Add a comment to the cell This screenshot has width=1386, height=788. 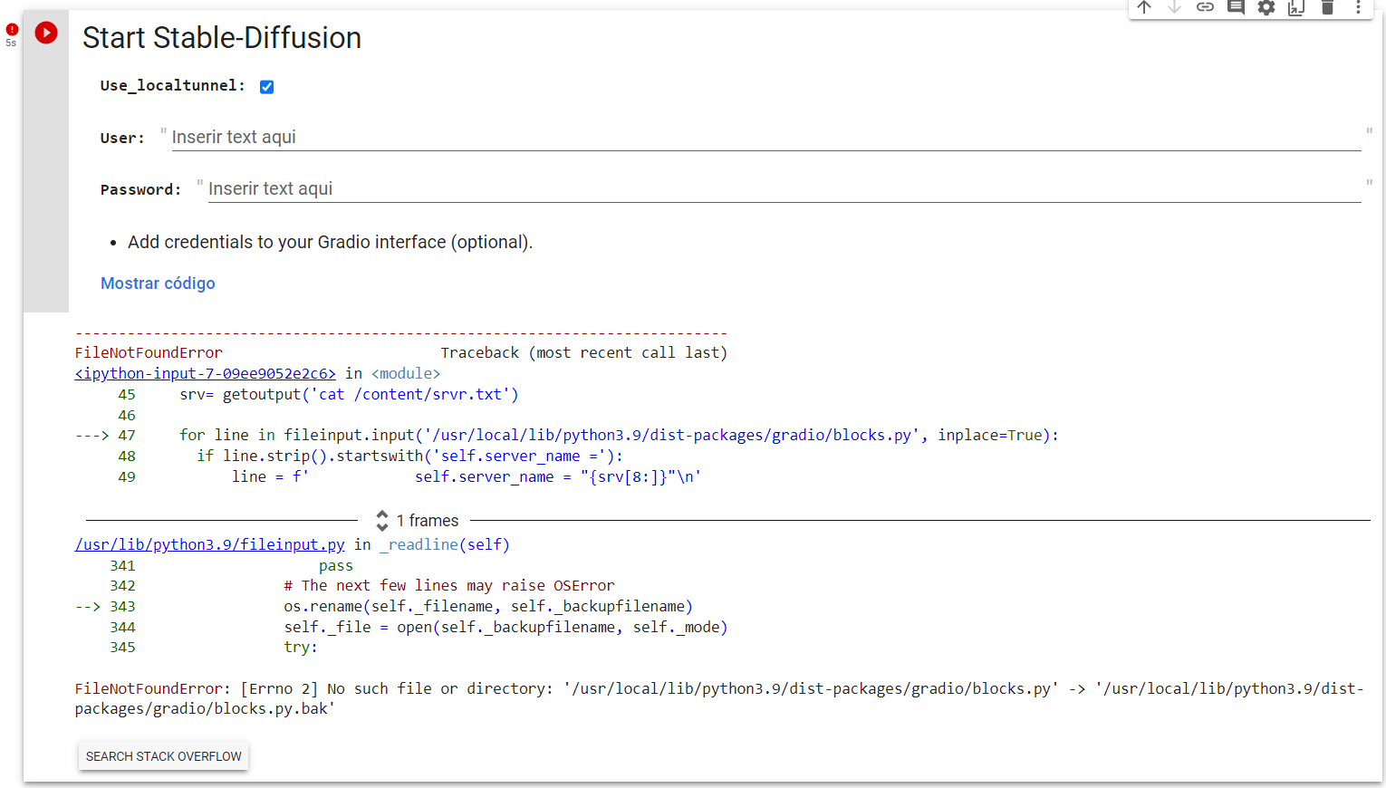click(1236, 7)
